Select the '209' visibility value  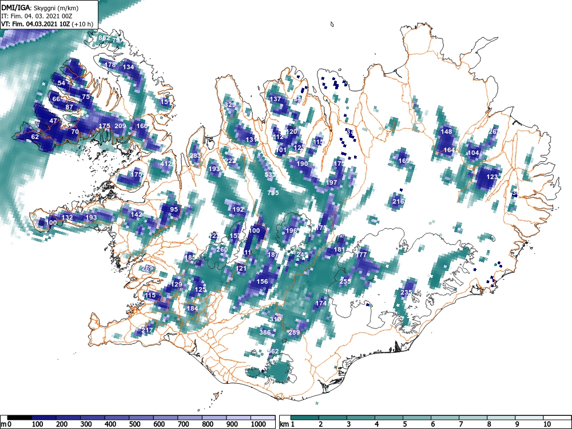(x=120, y=126)
